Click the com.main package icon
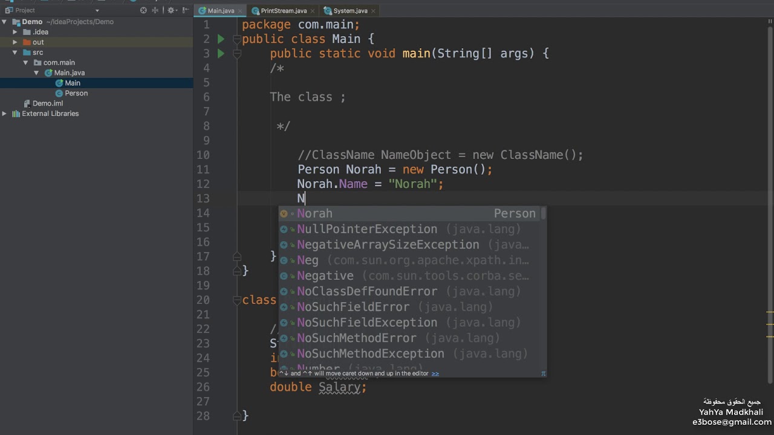The image size is (774, 435). (x=37, y=63)
